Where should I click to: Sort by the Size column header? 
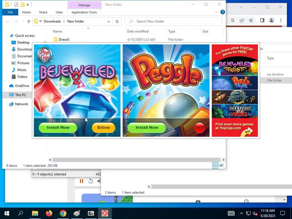click(205, 31)
